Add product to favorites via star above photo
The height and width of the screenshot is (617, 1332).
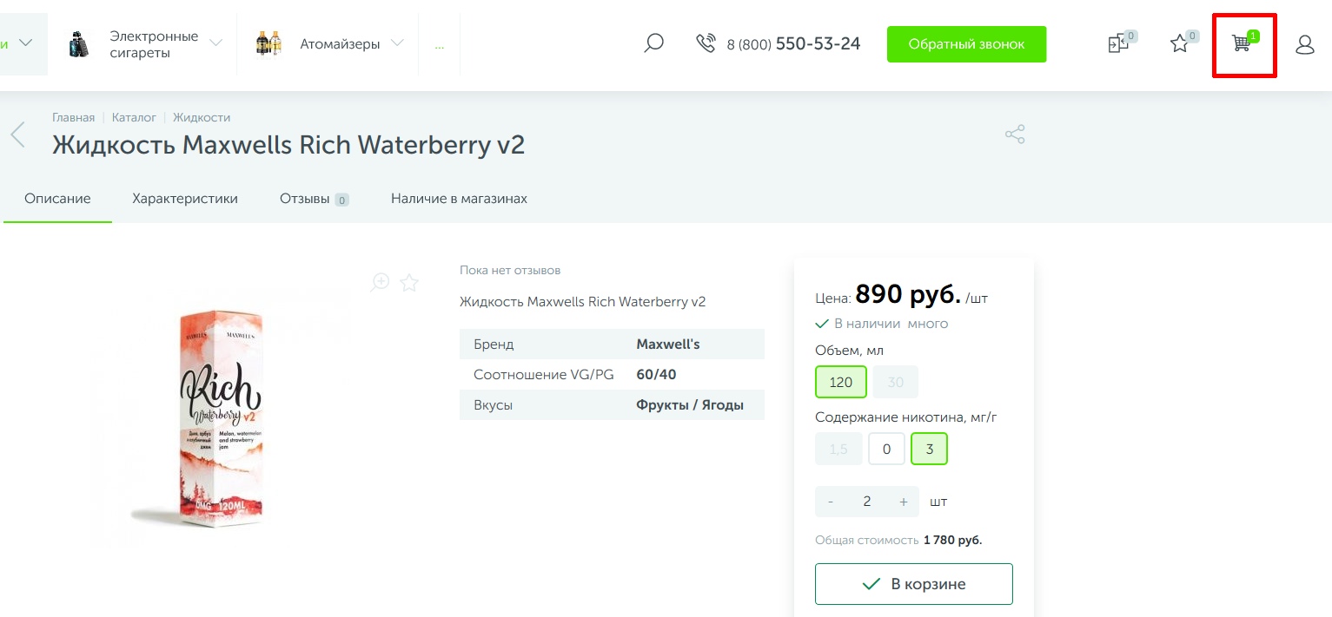pos(409,282)
